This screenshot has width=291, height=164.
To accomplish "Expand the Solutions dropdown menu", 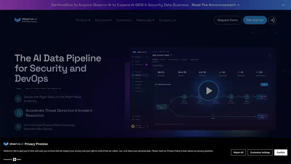I will coord(103,20).
